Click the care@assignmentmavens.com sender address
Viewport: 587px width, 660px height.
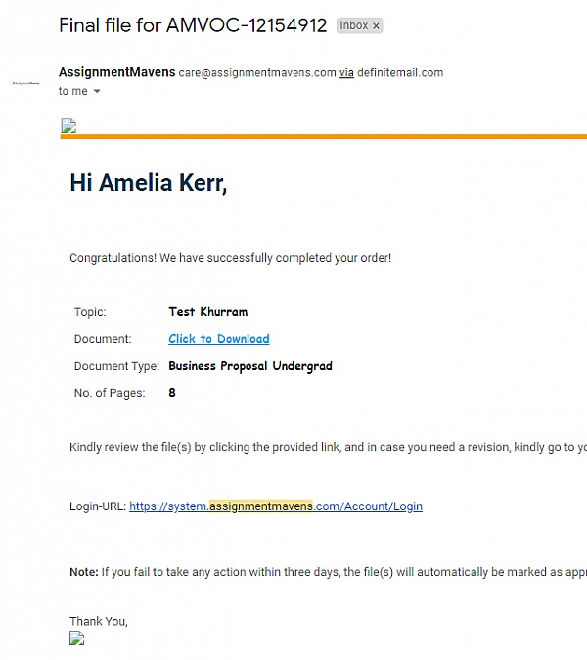(x=257, y=72)
